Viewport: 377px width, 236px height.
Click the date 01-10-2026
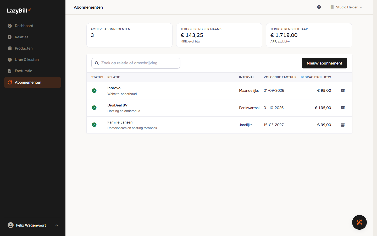274,108
